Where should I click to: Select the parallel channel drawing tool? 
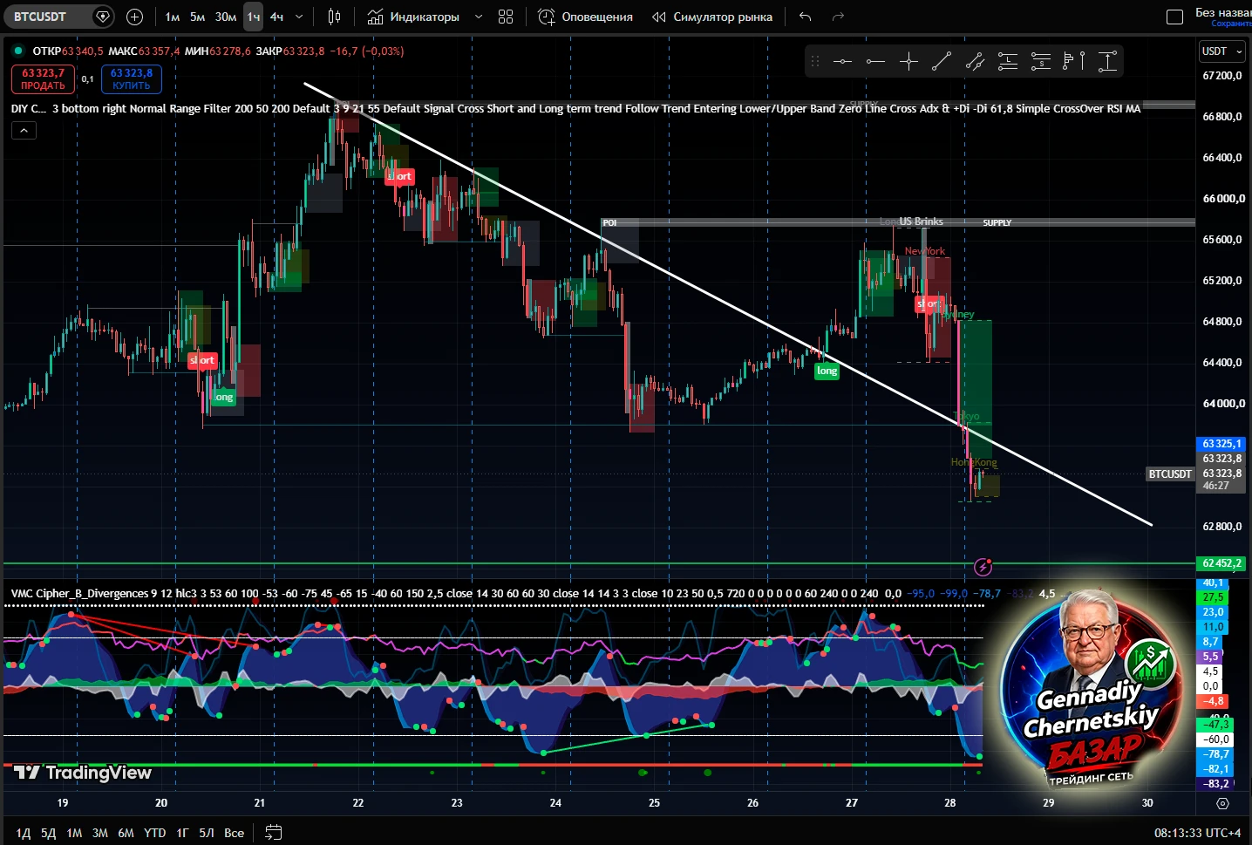(x=975, y=61)
